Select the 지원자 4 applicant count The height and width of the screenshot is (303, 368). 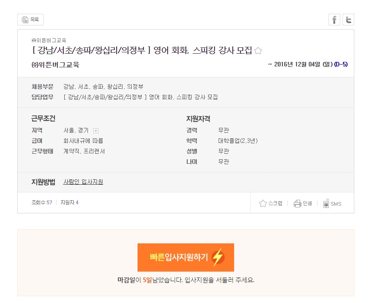pos(70,202)
